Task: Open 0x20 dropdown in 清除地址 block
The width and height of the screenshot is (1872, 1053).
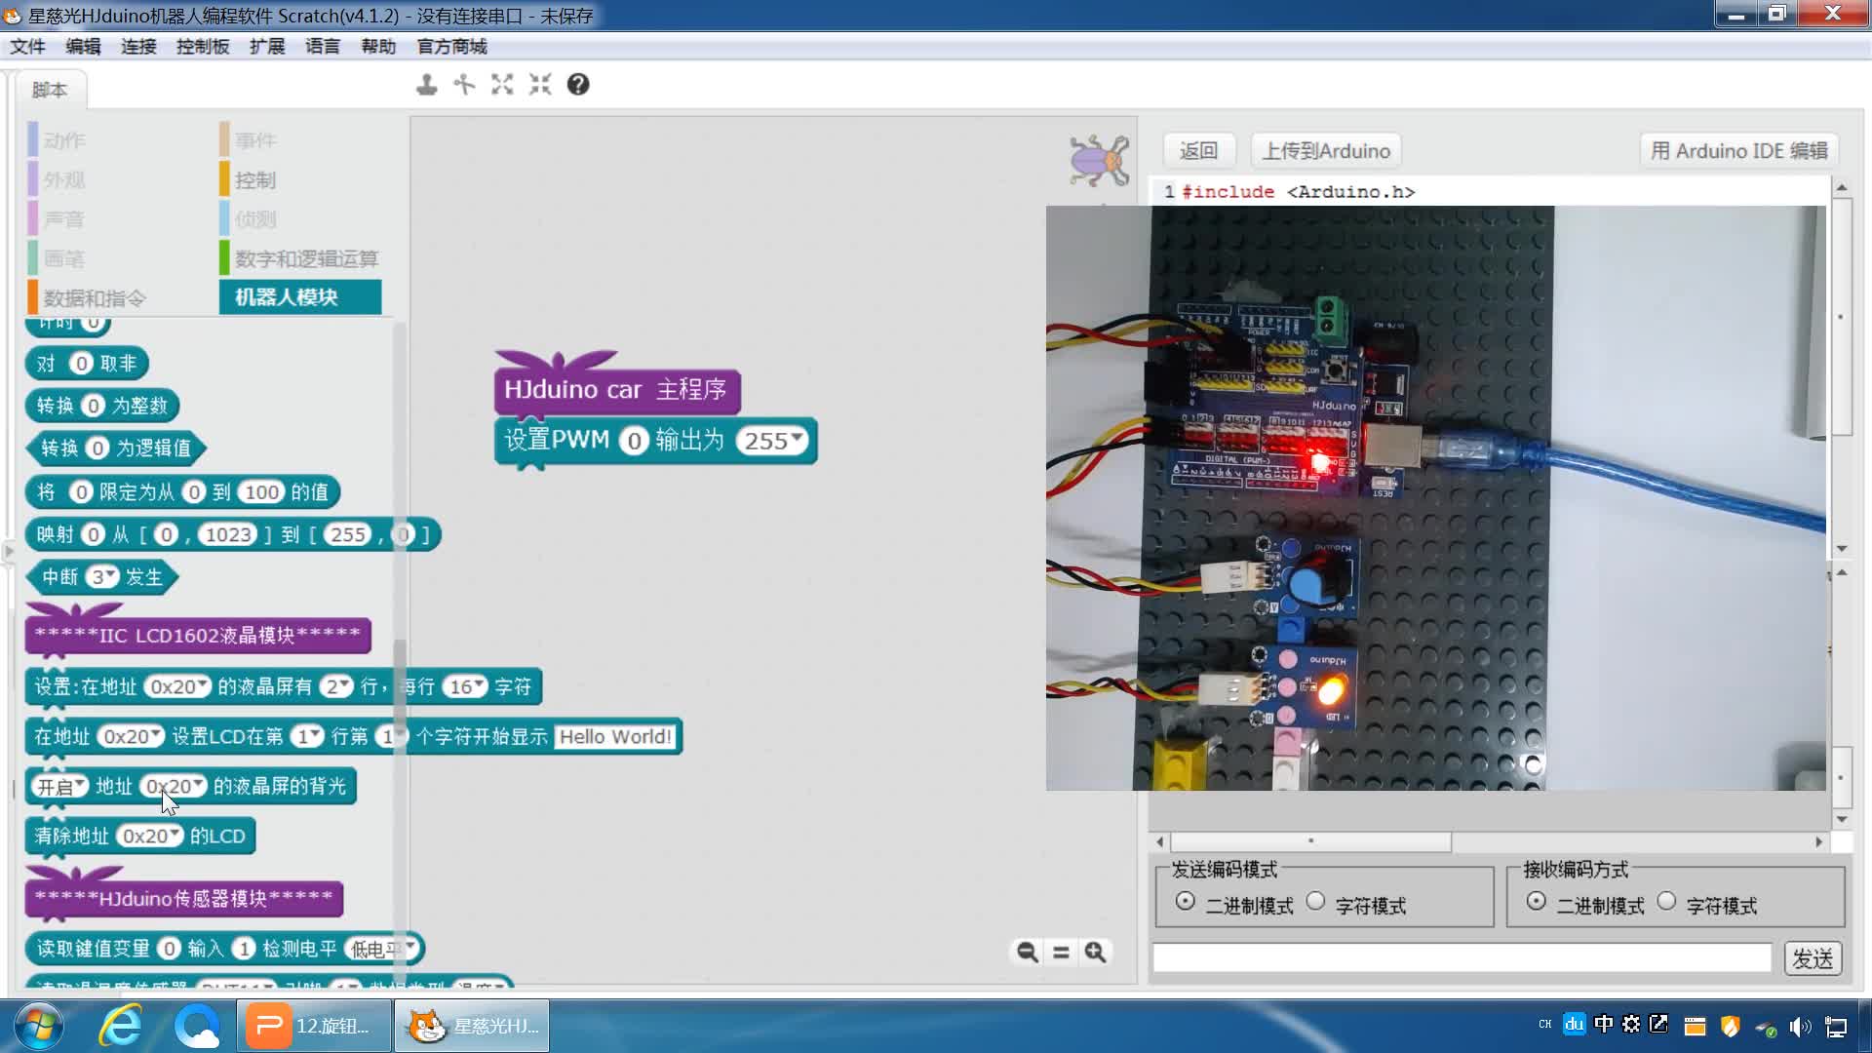Action: tap(149, 837)
